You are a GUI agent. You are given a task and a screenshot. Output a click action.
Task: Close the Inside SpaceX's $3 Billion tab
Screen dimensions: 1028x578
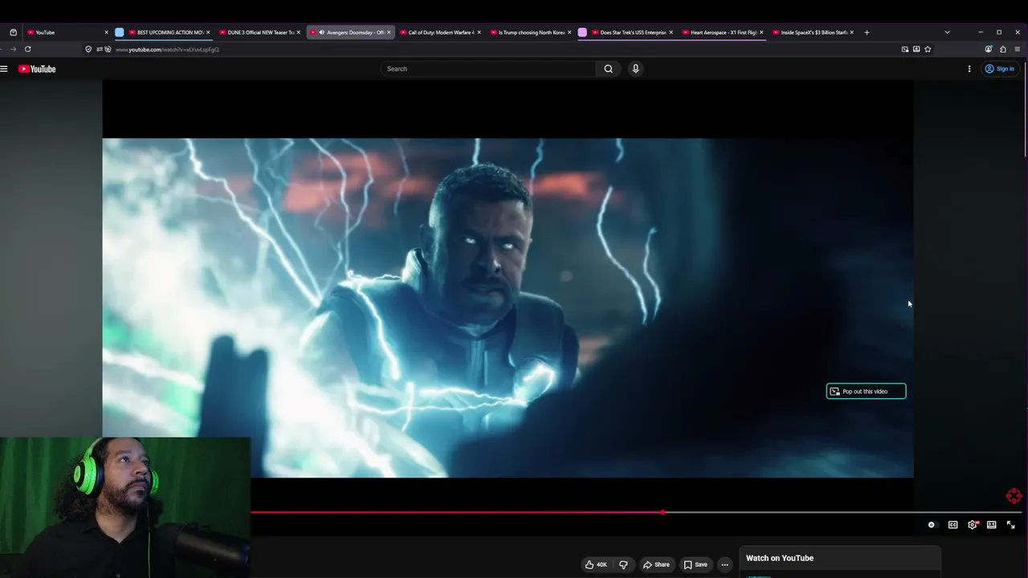click(852, 32)
